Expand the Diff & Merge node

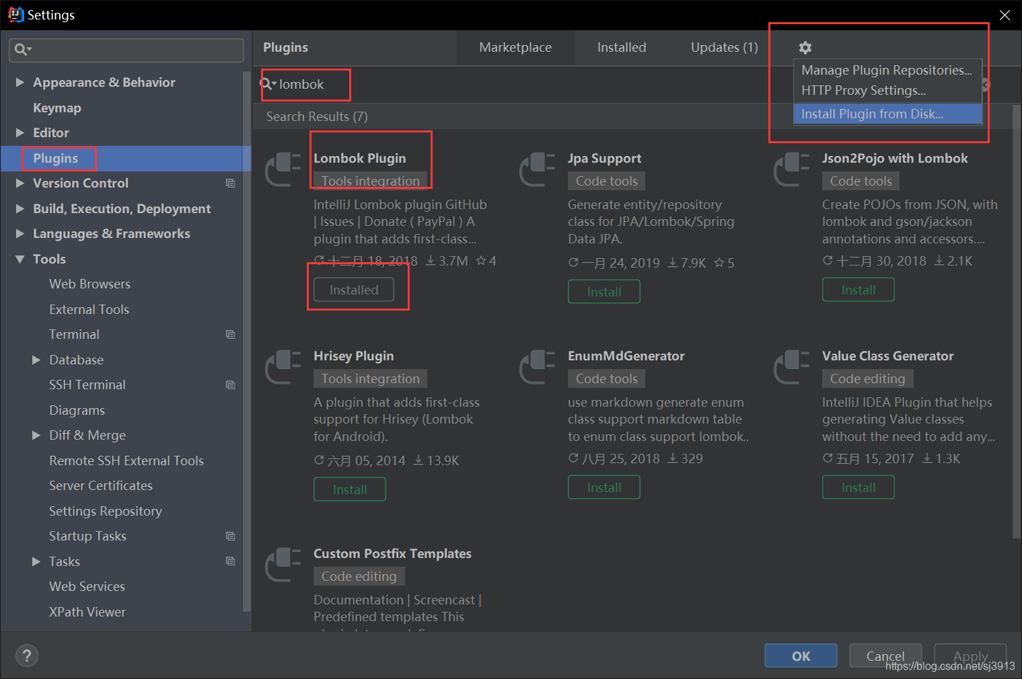click(36, 435)
